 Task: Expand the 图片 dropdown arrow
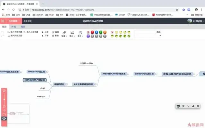click(x=74, y=36)
